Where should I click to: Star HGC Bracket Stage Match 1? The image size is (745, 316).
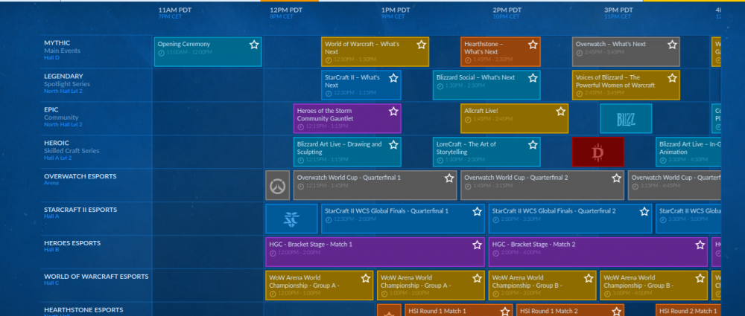[x=477, y=245]
